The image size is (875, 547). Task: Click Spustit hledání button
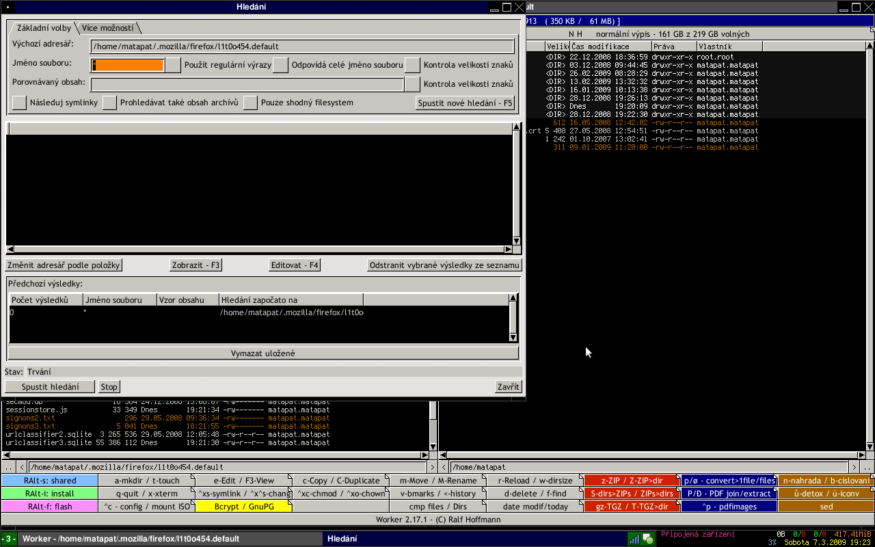tap(49, 387)
